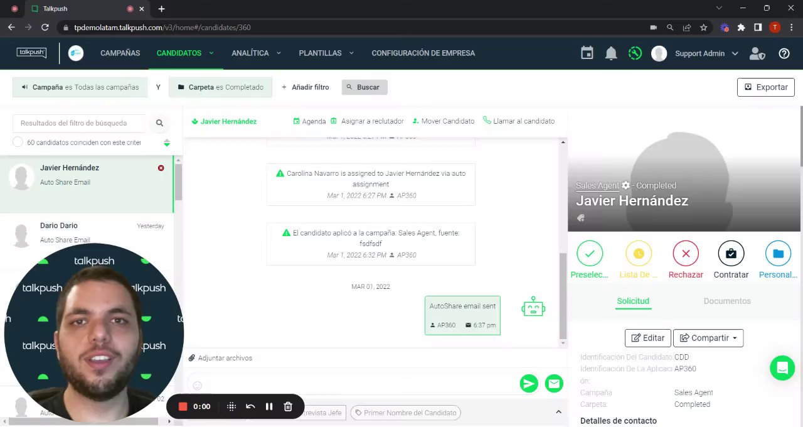Click the green sort arrows icon

click(x=167, y=143)
